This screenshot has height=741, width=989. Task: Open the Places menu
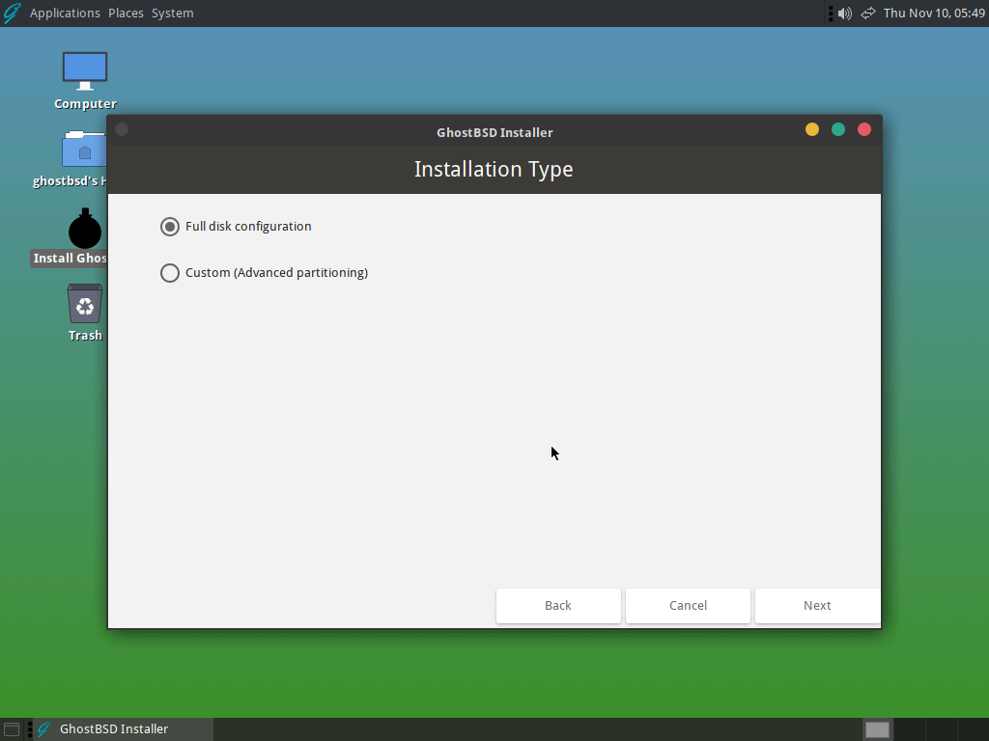pyautogui.click(x=126, y=14)
